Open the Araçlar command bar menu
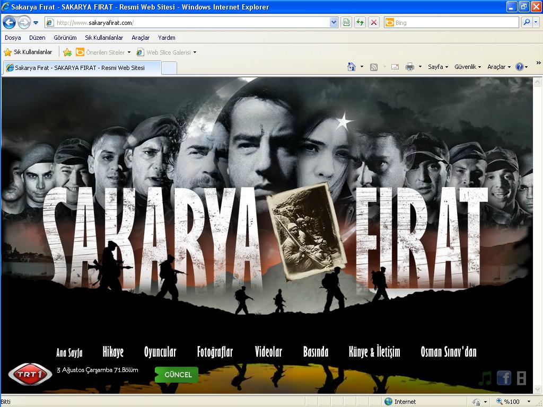Screen dimensions: 543x407 click(499, 67)
